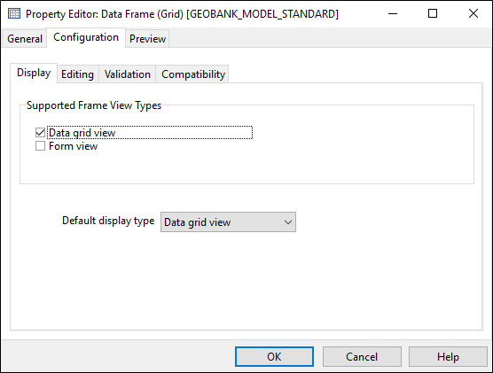Screen dimensions: 493x373
Task: Go to the Editing sub-tab
Action: tap(78, 74)
